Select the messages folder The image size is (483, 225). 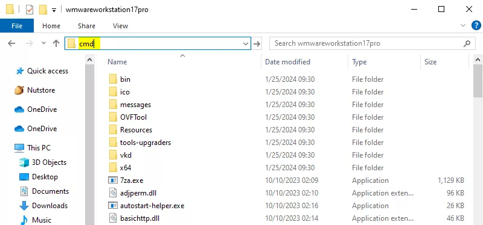(x=135, y=105)
